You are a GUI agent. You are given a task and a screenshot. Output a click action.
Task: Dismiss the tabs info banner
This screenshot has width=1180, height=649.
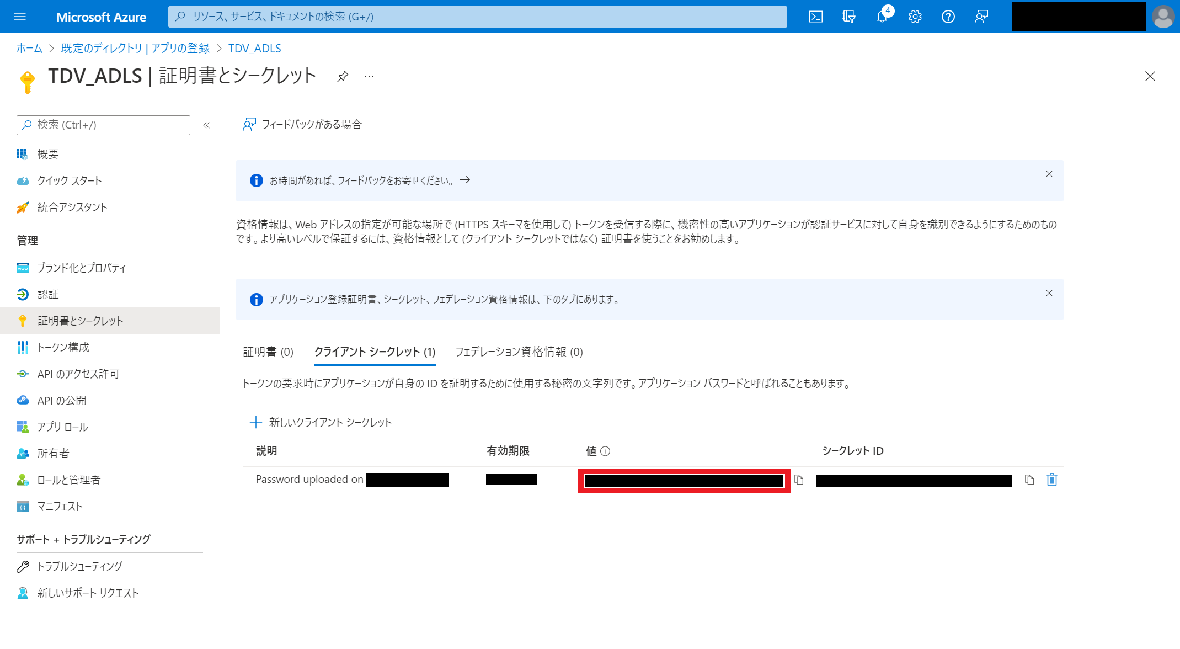click(x=1049, y=293)
